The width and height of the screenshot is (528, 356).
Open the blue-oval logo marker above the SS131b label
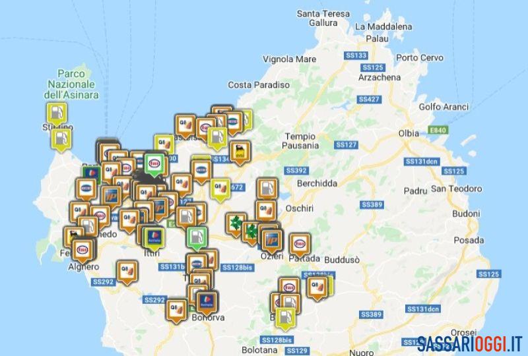tap(196, 263)
